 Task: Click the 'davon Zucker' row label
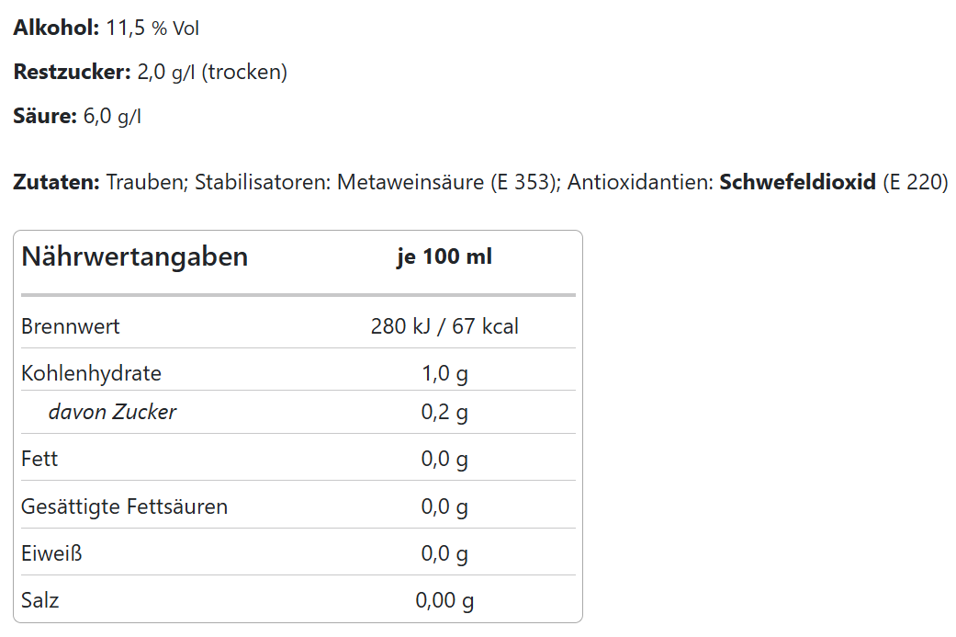click(112, 412)
